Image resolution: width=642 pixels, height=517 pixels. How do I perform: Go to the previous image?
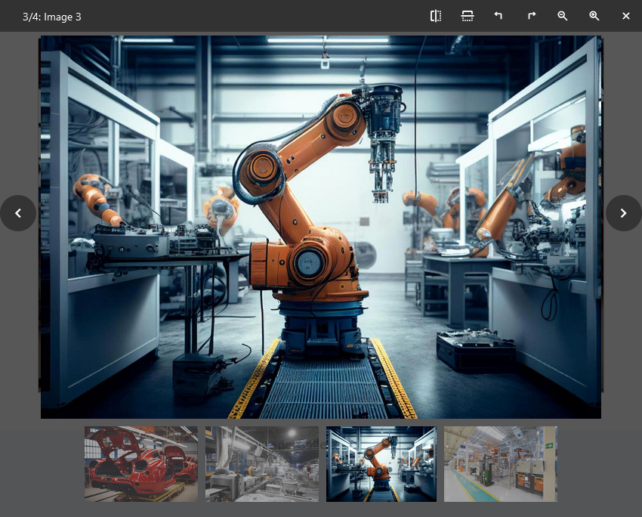coord(18,213)
